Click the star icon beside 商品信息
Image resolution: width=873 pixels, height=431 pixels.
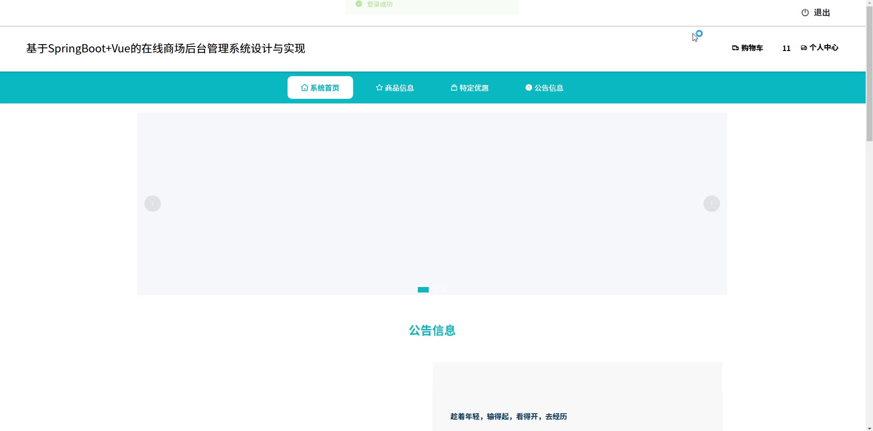[379, 87]
